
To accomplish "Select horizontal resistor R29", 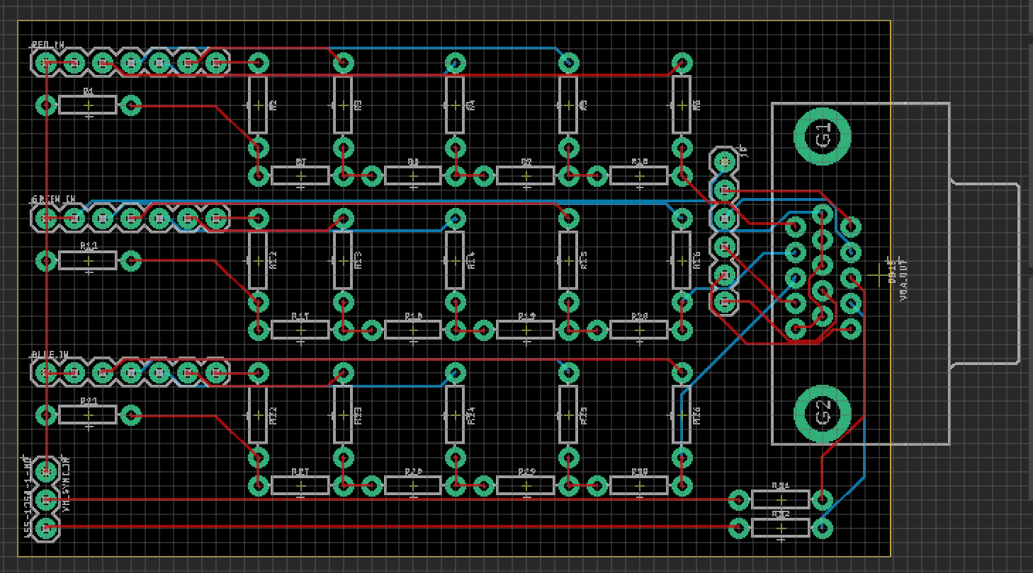I will pos(526,485).
